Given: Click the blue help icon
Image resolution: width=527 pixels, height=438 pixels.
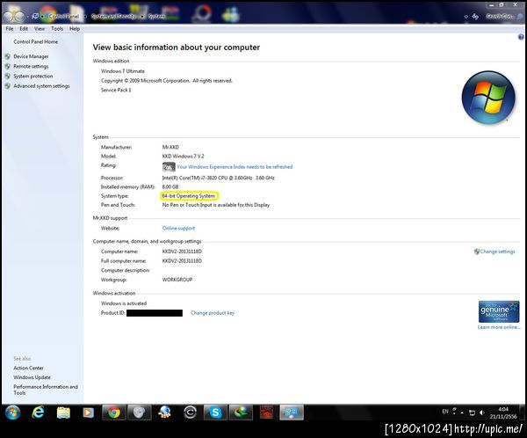Looking at the screenshot, I should (x=521, y=37).
